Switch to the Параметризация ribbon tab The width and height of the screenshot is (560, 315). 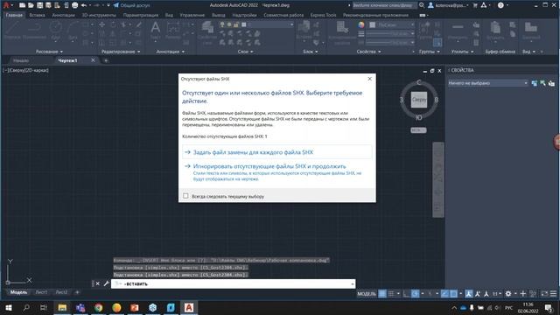(x=140, y=15)
